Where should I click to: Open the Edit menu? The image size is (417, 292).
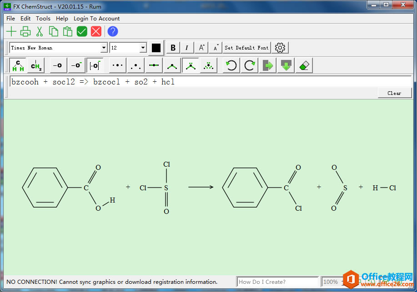point(25,18)
